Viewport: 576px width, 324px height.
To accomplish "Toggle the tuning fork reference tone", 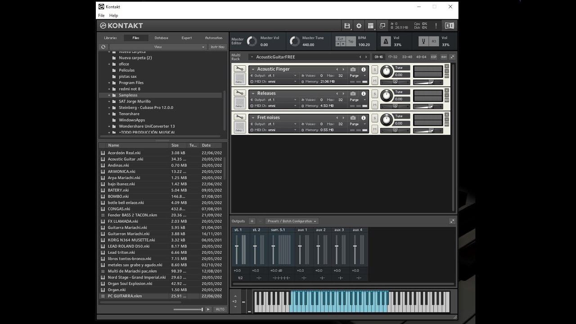I will coord(423,41).
